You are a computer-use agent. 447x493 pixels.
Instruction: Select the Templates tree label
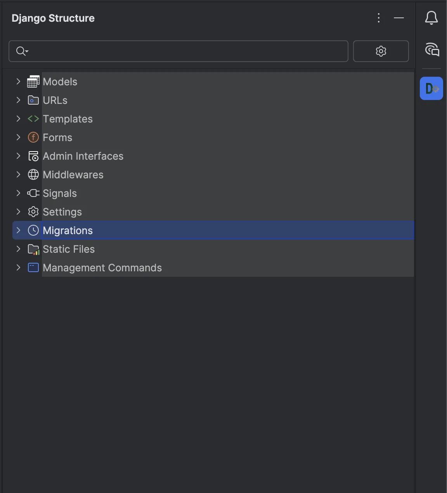click(68, 119)
